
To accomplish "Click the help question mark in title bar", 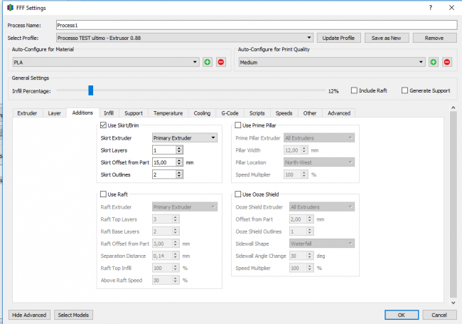I will [x=430, y=7].
